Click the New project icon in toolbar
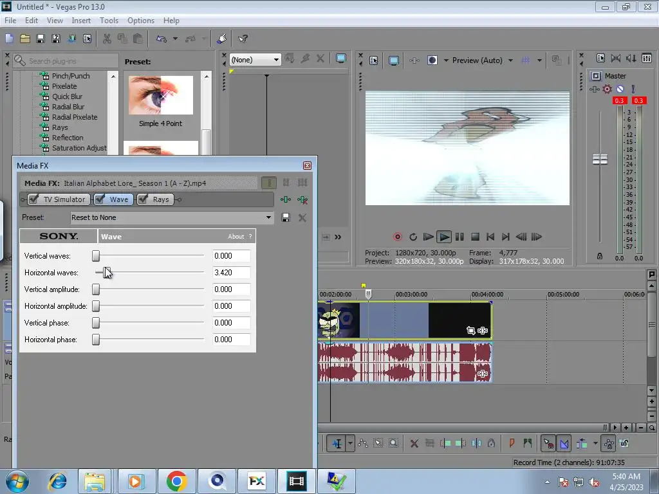 (9, 39)
